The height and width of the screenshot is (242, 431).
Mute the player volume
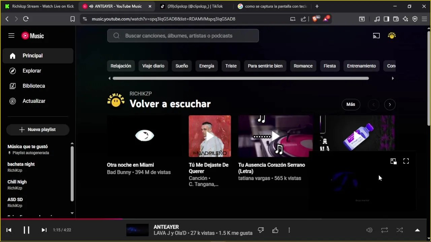[369, 230]
